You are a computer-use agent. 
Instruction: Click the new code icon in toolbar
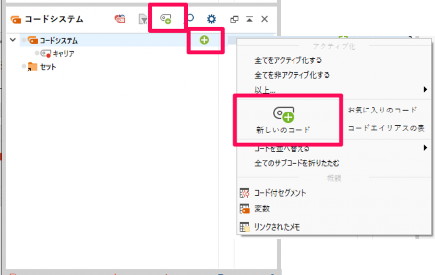(x=165, y=19)
